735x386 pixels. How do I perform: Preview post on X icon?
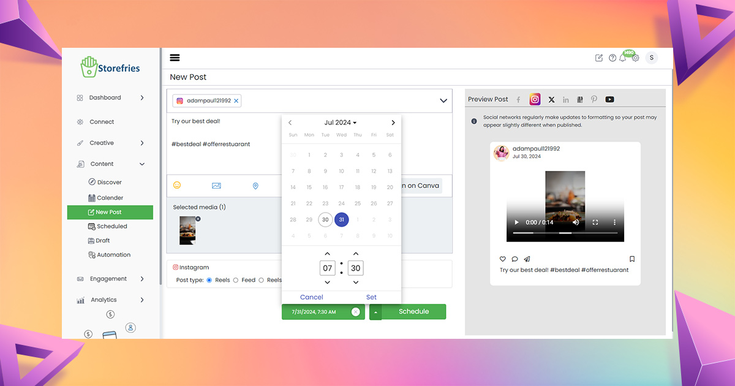pyautogui.click(x=551, y=99)
